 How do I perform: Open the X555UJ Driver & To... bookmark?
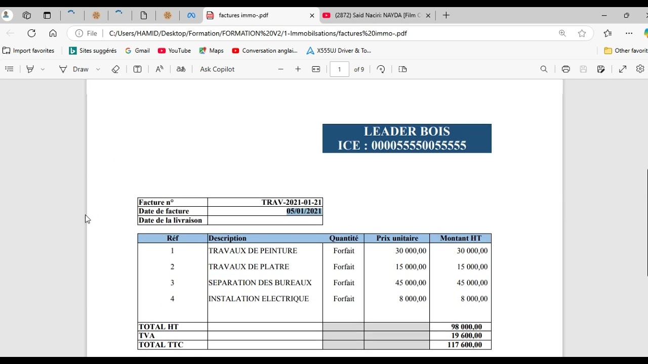click(339, 51)
